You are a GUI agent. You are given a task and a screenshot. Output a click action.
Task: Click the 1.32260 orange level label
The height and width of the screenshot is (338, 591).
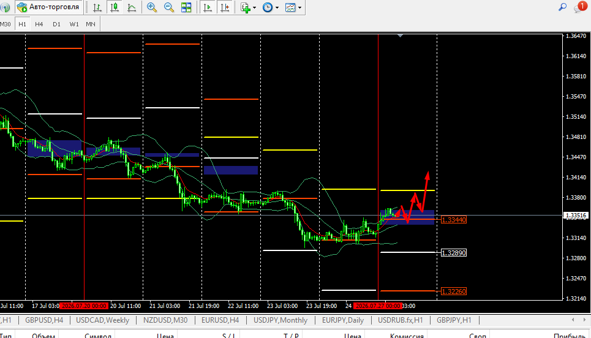(454, 291)
